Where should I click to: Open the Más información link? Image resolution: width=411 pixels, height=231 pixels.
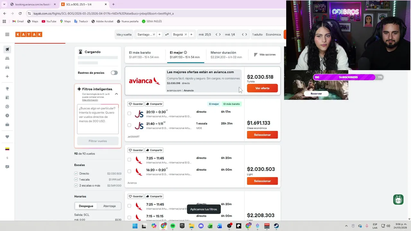(90, 100)
